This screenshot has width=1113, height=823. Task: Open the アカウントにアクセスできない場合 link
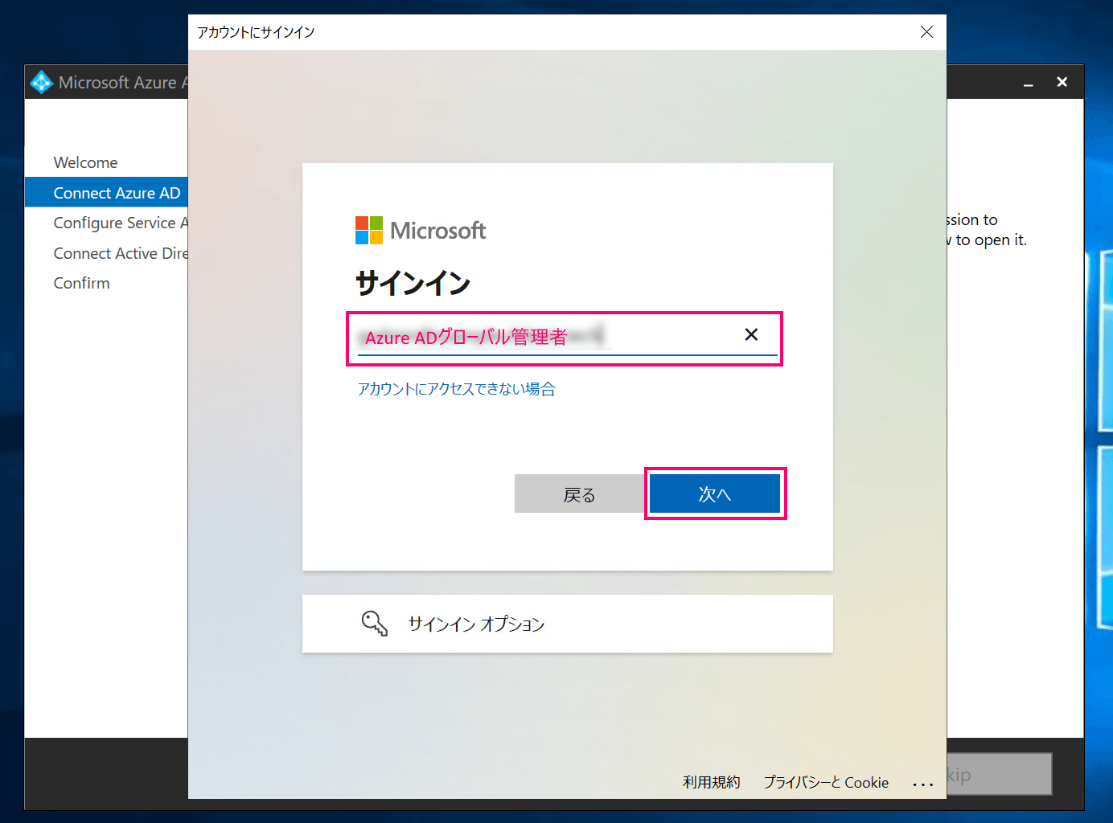coord(456,389)
